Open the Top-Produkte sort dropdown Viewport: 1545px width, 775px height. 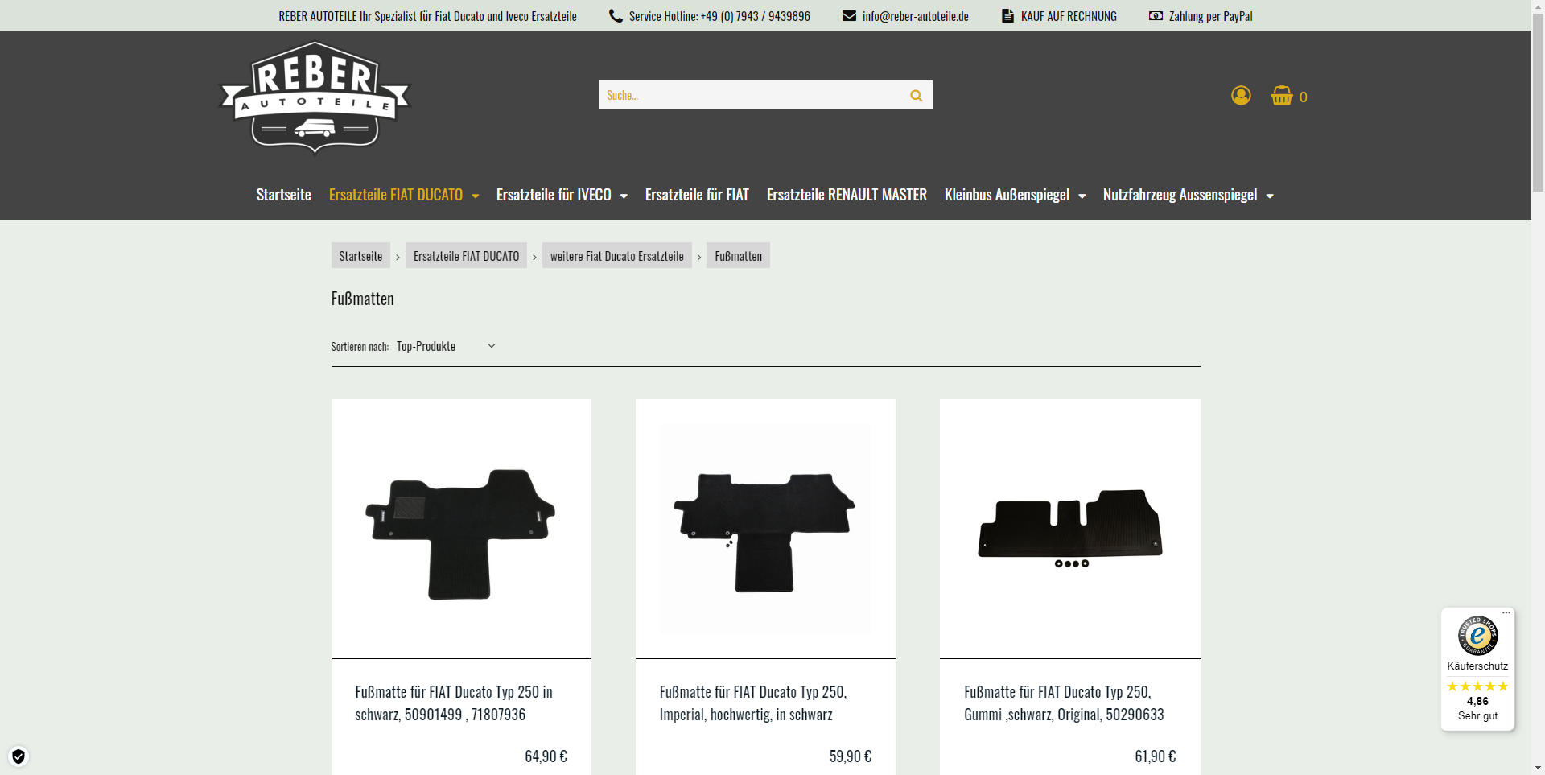click(x=446, y=346)
